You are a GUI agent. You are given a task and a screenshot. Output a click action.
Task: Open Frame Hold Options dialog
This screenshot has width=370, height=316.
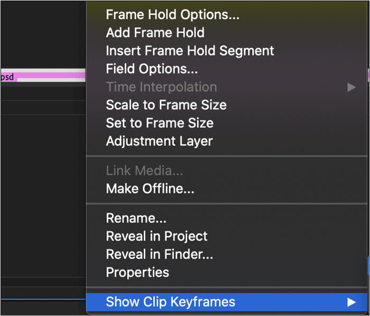click(172, 15)
